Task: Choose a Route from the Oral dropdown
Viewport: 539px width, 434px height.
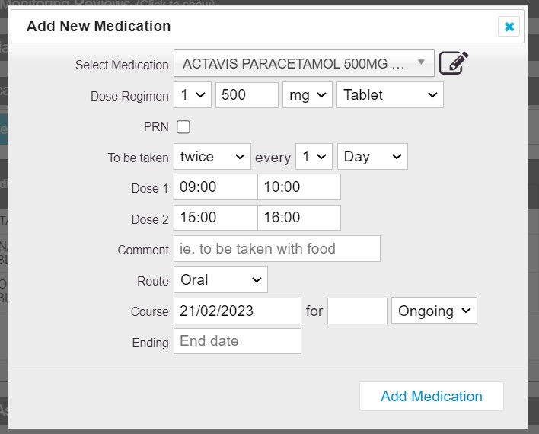Action: 221,280
